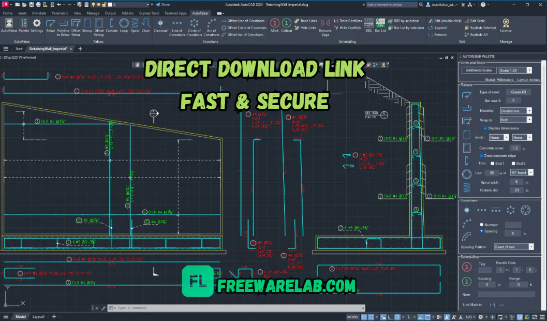Select the Number radio button
This screenshot has height=321, width=547.
tap(482, 225)
